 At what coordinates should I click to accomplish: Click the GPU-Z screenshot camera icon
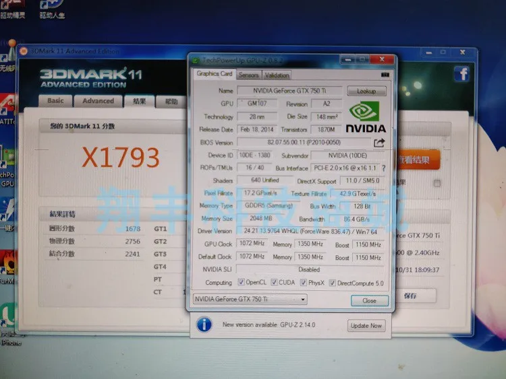(x=385, y=75)
